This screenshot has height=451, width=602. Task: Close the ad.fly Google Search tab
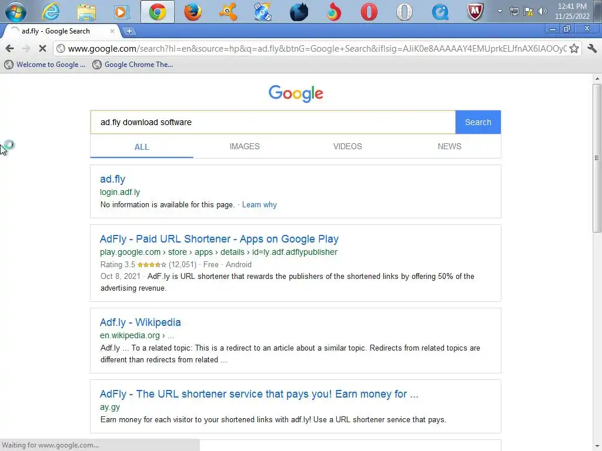click(x=112, y=31)
